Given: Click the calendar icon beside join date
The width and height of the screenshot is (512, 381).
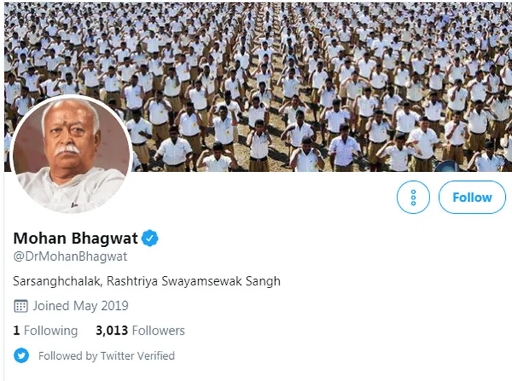Looking at the screenshot, I should point(21,306).
